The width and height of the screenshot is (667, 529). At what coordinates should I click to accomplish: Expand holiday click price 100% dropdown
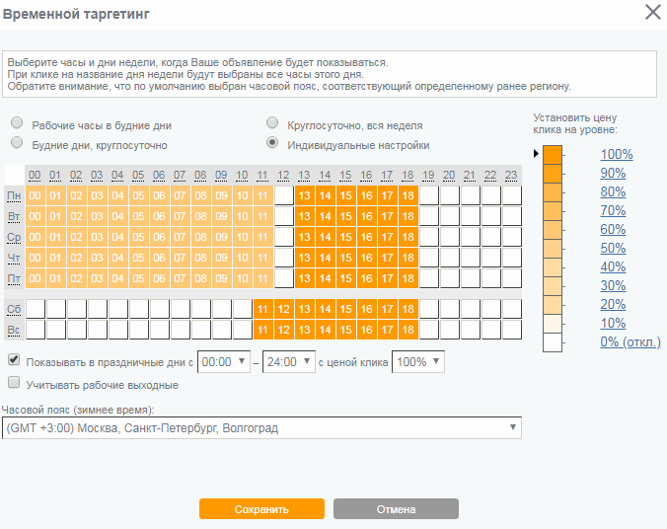click(x=418, y=362)
